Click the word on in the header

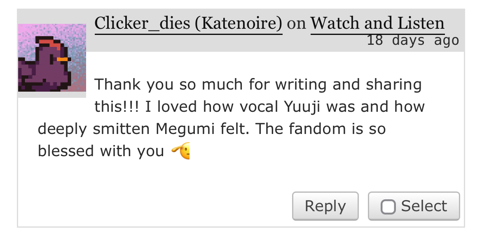(x=296, y=23)
